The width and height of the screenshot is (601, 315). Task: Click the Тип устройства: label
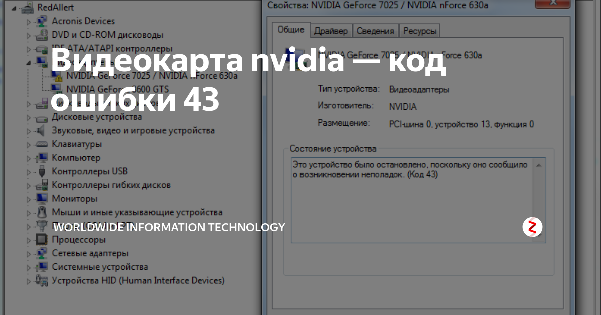coord(349,89)
